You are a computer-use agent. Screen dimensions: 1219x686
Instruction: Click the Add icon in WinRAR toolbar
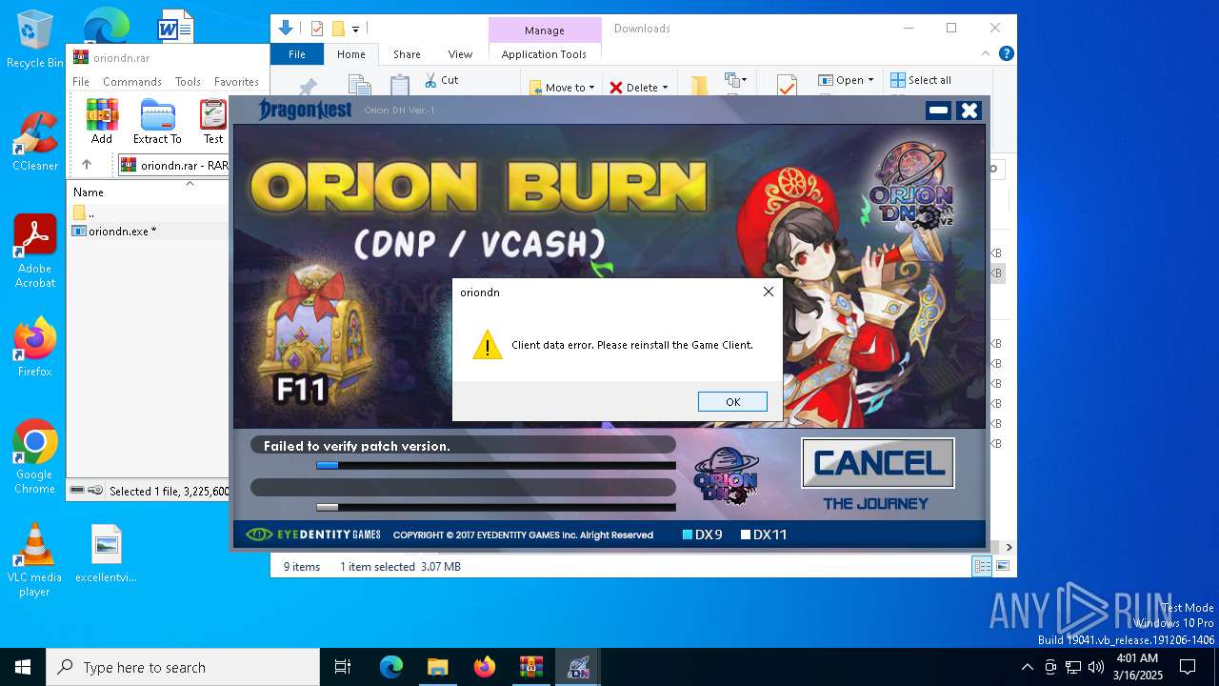(102, 121)
